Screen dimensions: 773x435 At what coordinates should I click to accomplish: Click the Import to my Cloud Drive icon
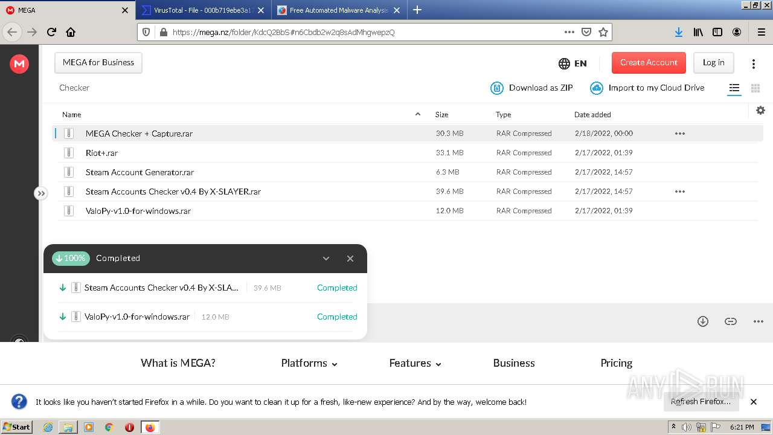(x=597, y=88)
